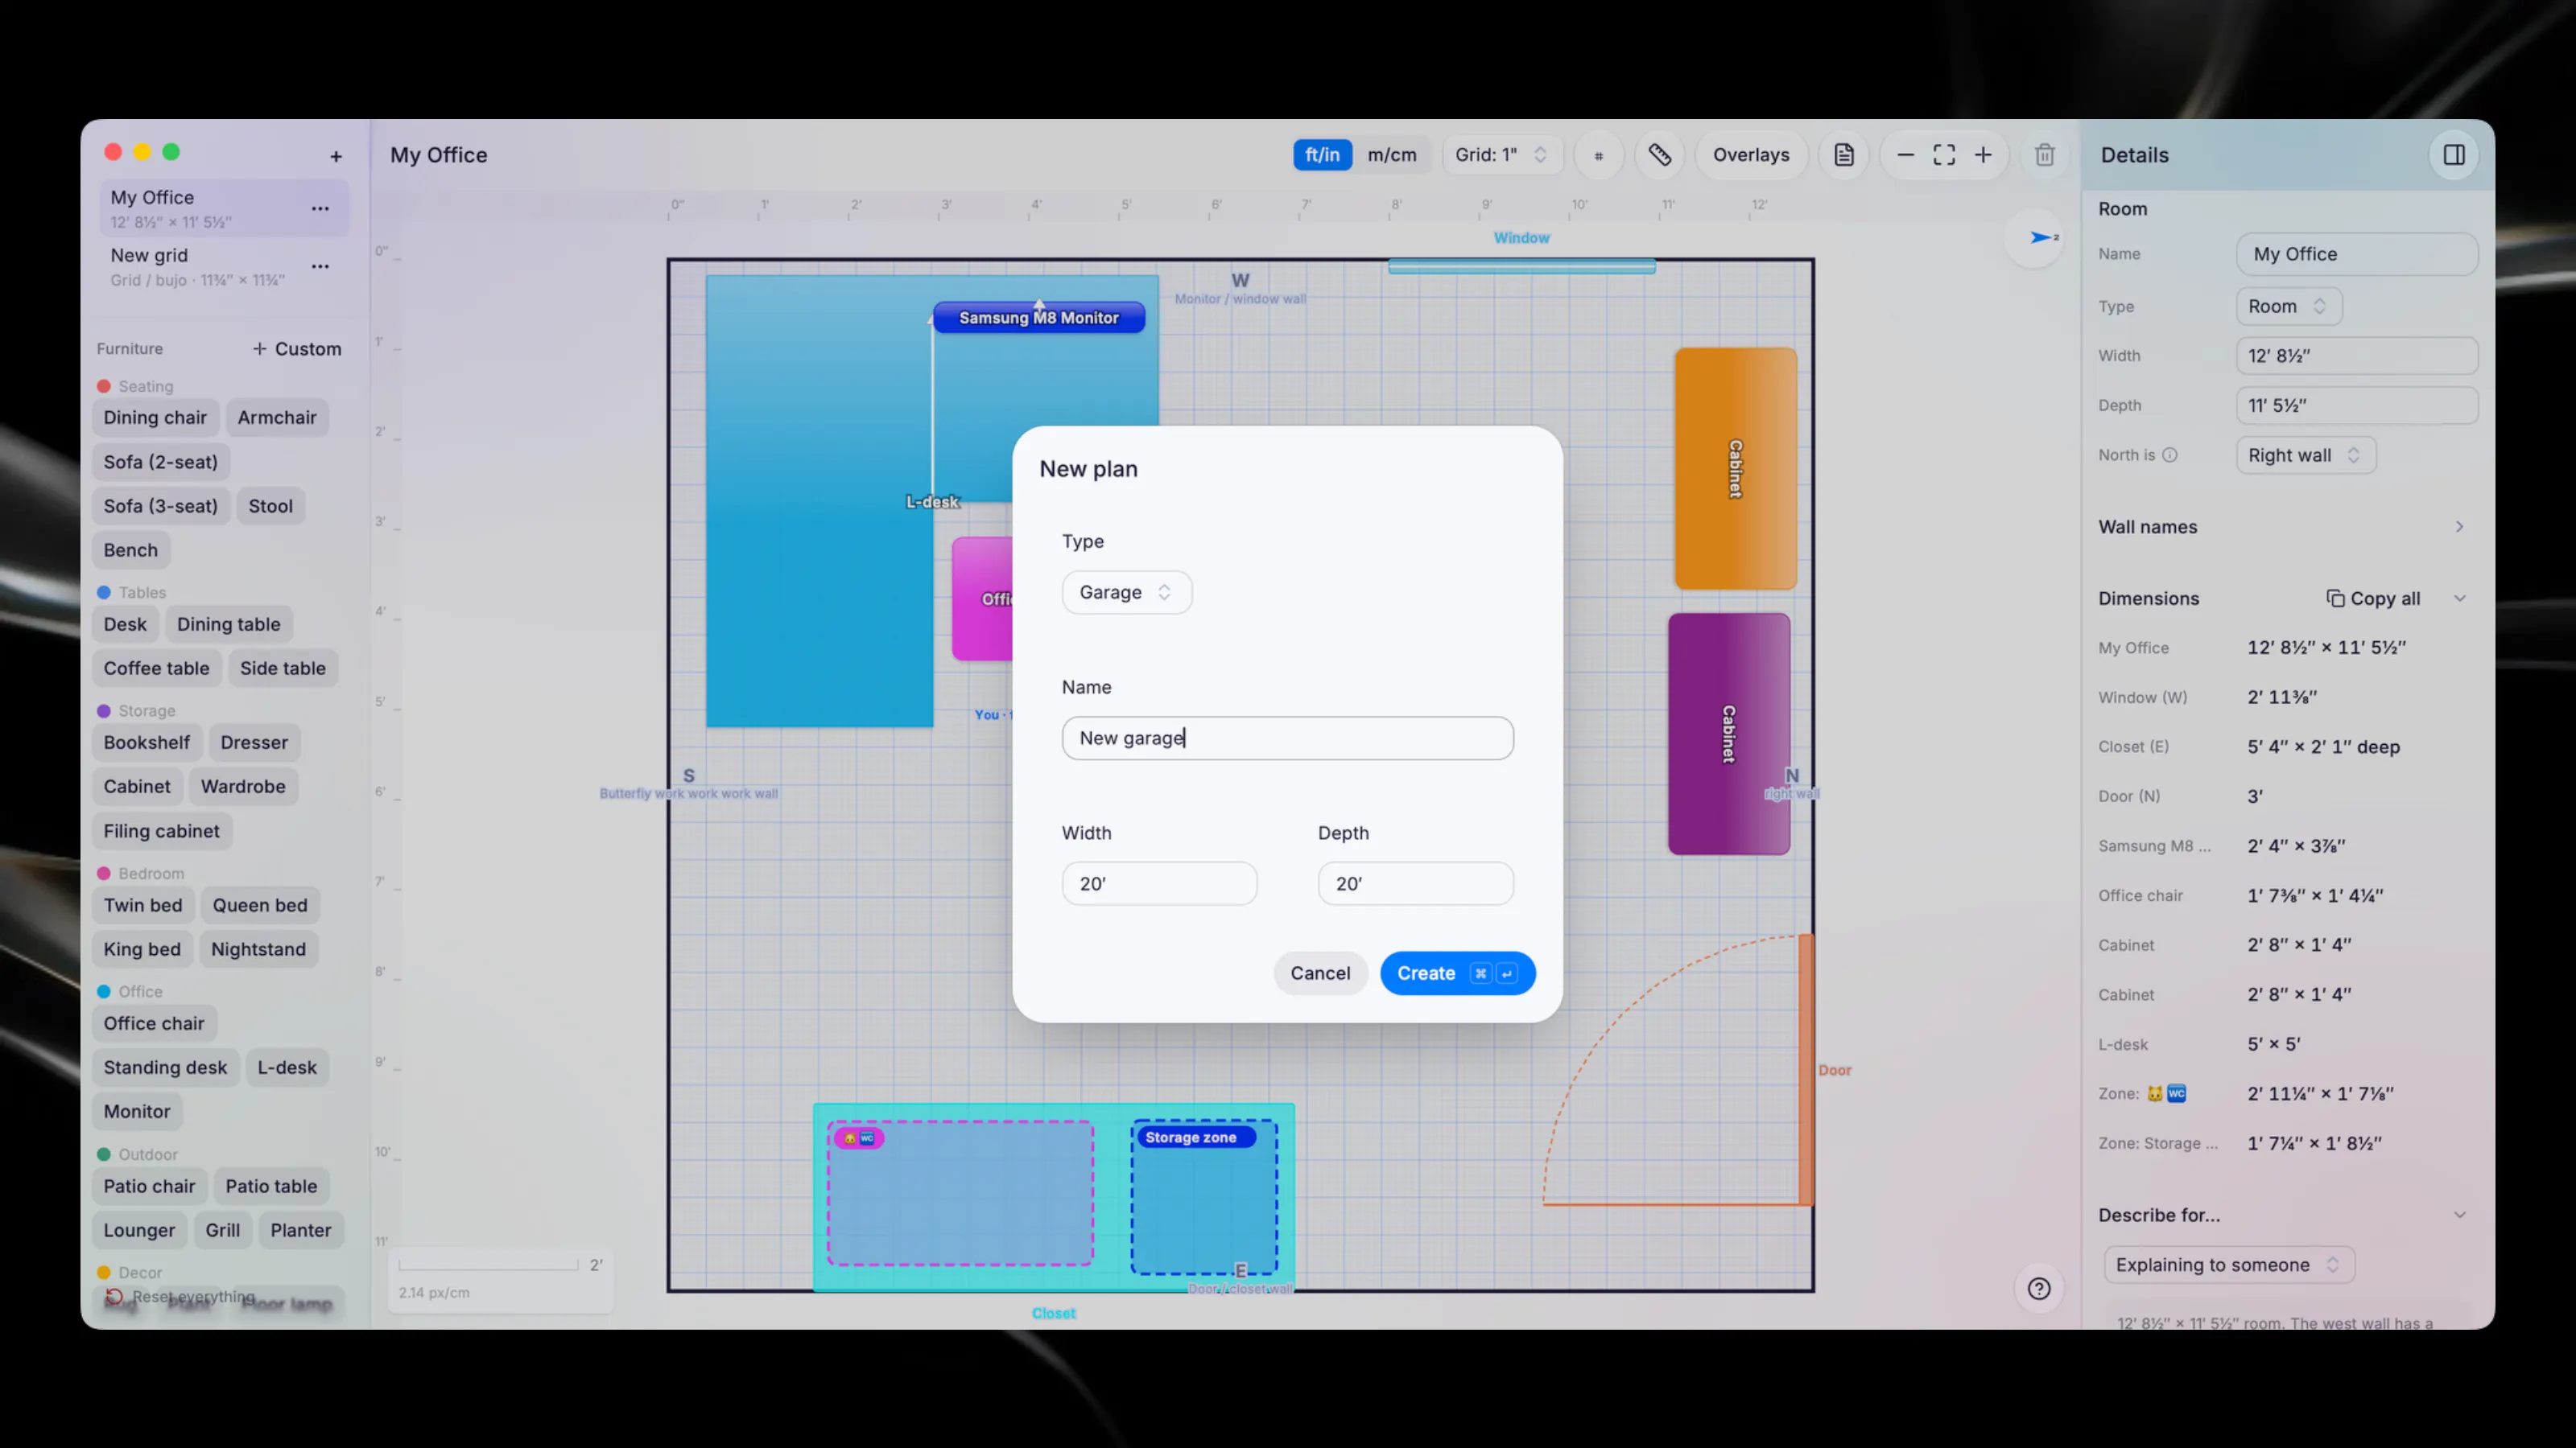Add a Coffee table

pyautogui.click(x=156, y=668)
